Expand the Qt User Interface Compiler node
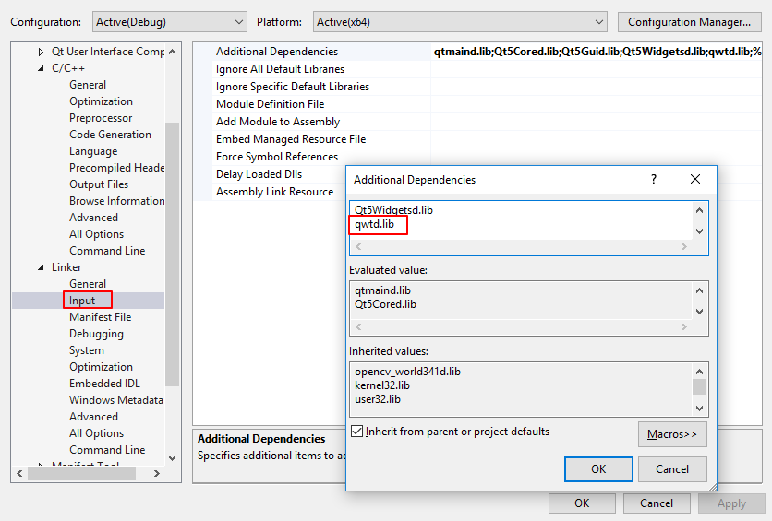This screenshot has height=521, width=772. click(x=42, y=52)
